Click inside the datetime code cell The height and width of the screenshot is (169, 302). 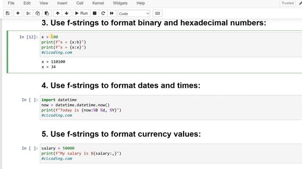171,108
